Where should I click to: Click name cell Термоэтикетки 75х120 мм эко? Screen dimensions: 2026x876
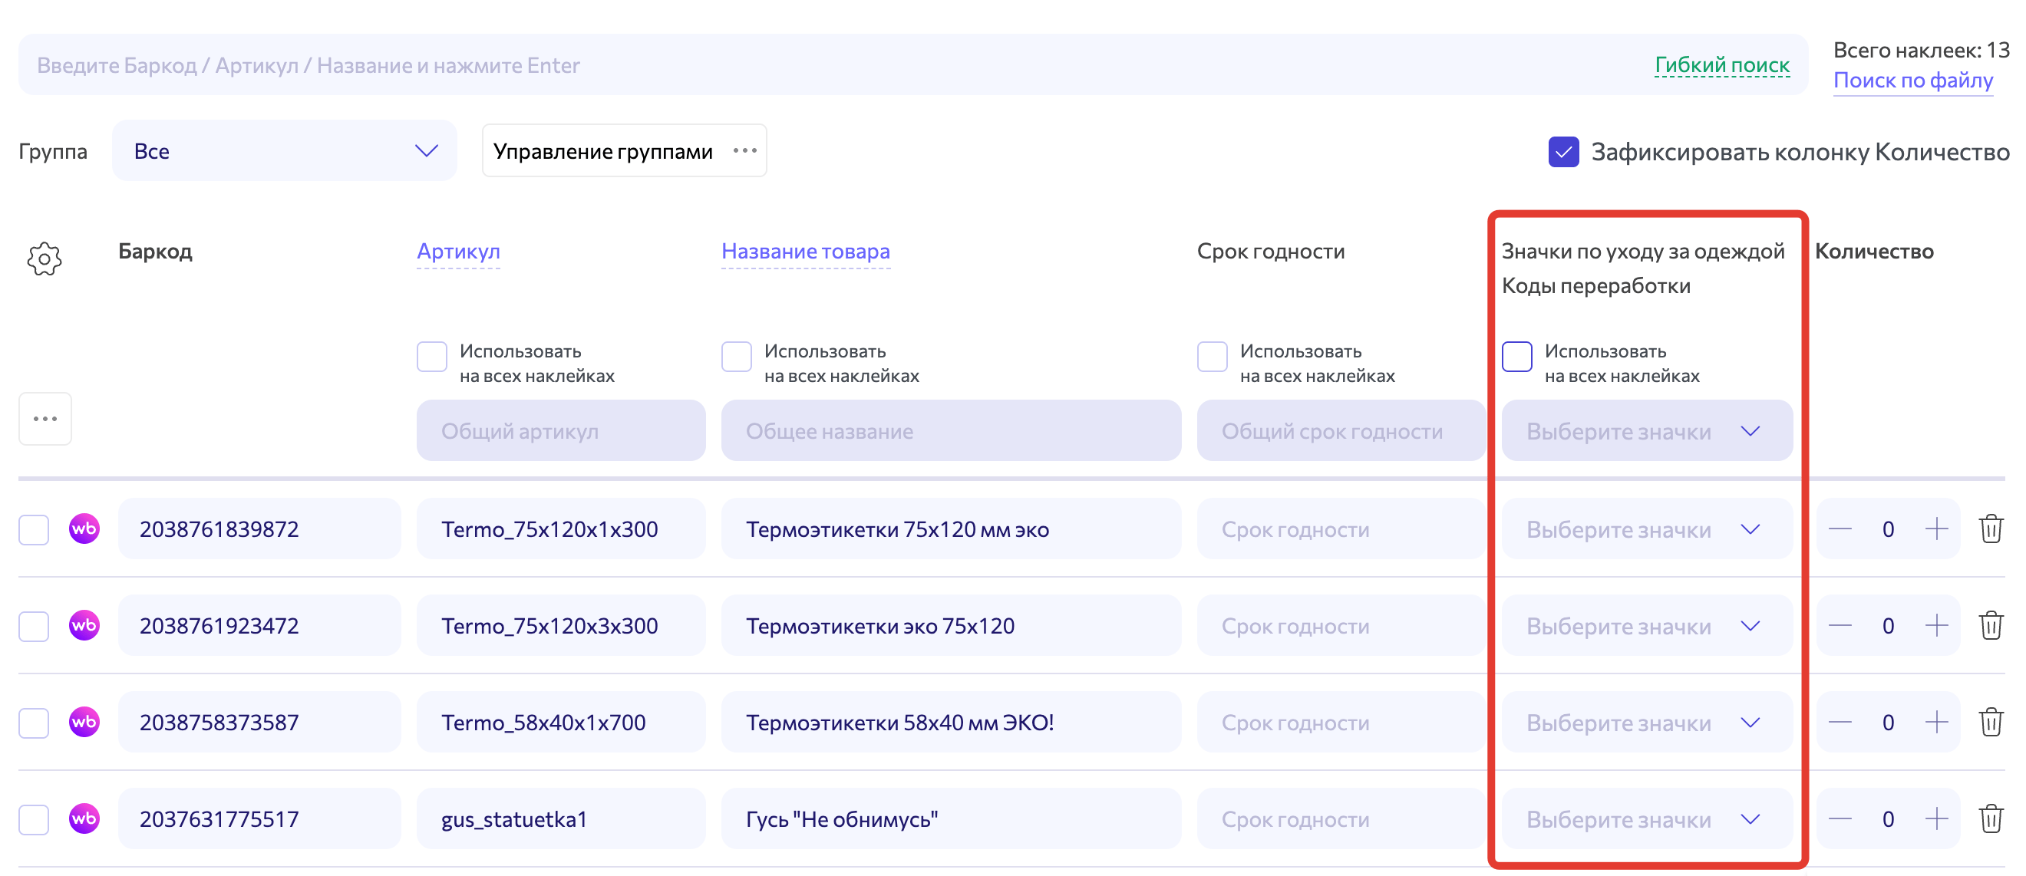951,529
